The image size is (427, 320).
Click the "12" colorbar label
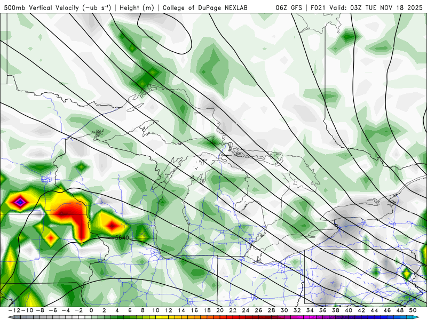[169, 310]
